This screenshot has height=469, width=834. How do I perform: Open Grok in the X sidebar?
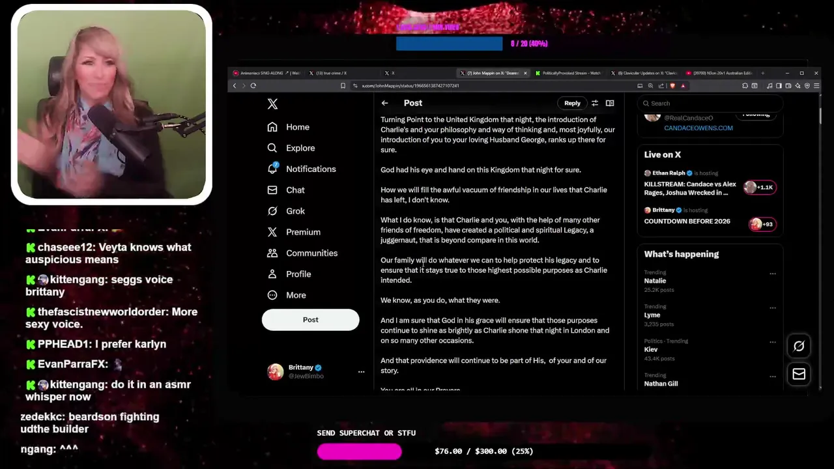pyautogui.click(x=285, y=211)
